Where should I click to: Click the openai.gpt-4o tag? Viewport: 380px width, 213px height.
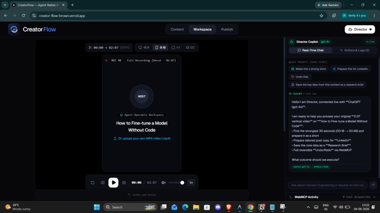pyautogui.click(x=301, y=167)
